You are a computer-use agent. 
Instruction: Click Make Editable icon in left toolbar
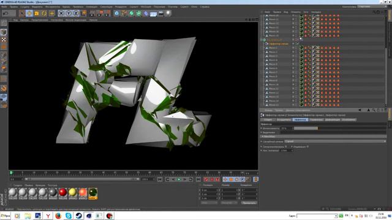4,23
